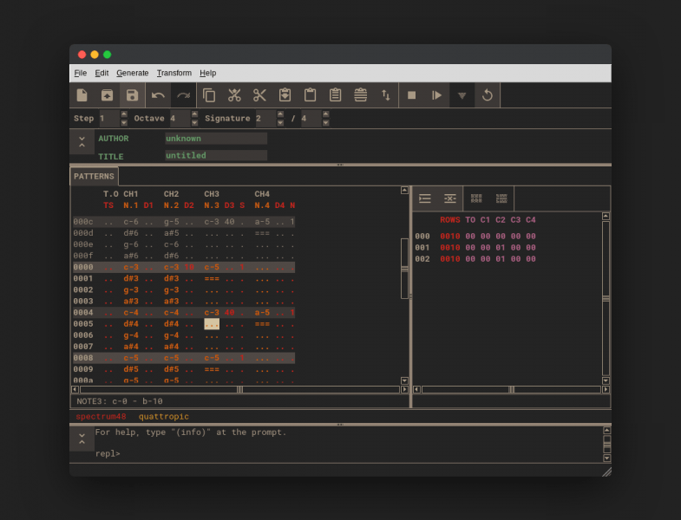Delete a sequence row with the x-lines icon
The height and width of the screenshot is (520, 681).
[450, 198]
